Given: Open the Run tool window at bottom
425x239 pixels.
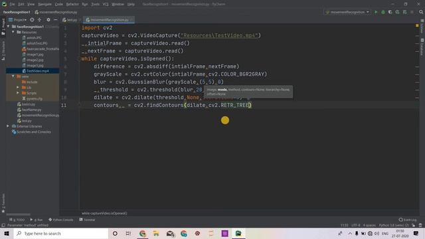Looking at the screenshot, I should pyautogui.click(x=37, y=220).
